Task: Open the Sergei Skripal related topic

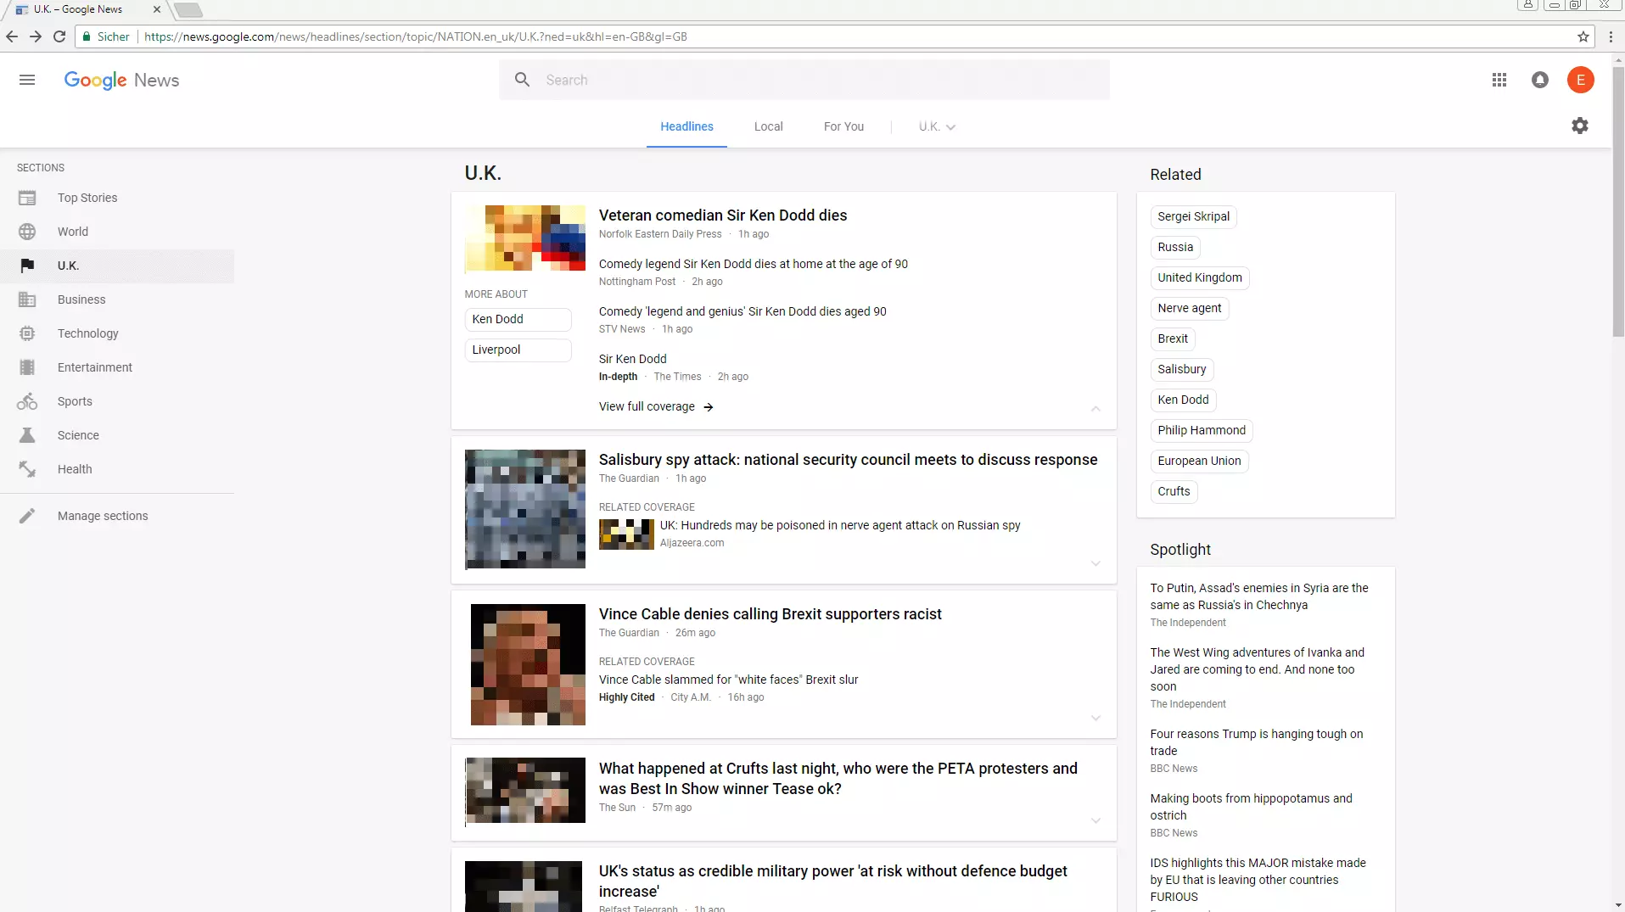Action: 1193,216
